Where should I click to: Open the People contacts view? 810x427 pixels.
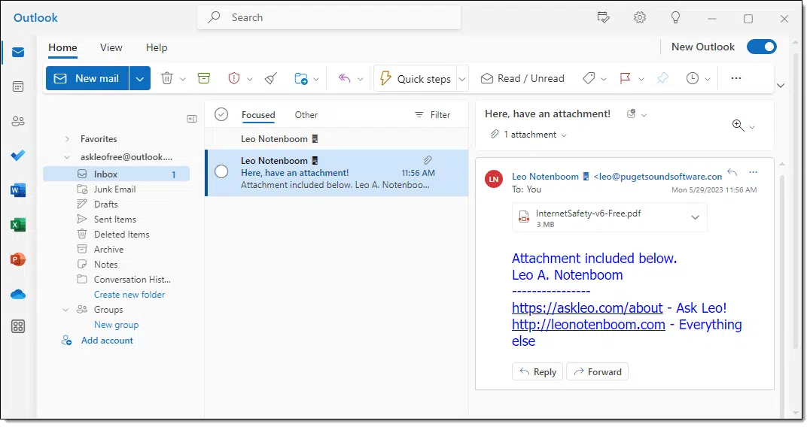click(18, 121)
